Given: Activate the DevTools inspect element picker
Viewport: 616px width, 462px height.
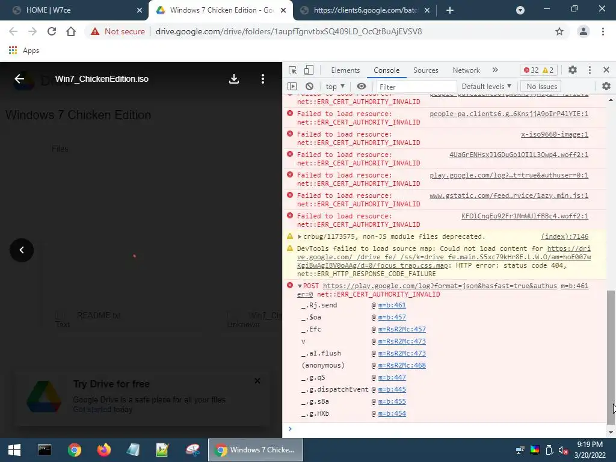Looking at the screenshot, I should [292, 70].
